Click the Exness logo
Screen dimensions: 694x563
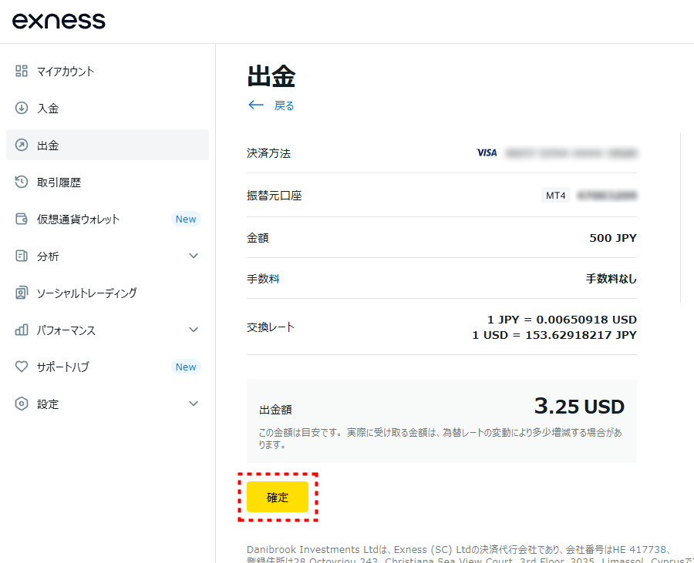pyautogui.click(x=59, y=21)
